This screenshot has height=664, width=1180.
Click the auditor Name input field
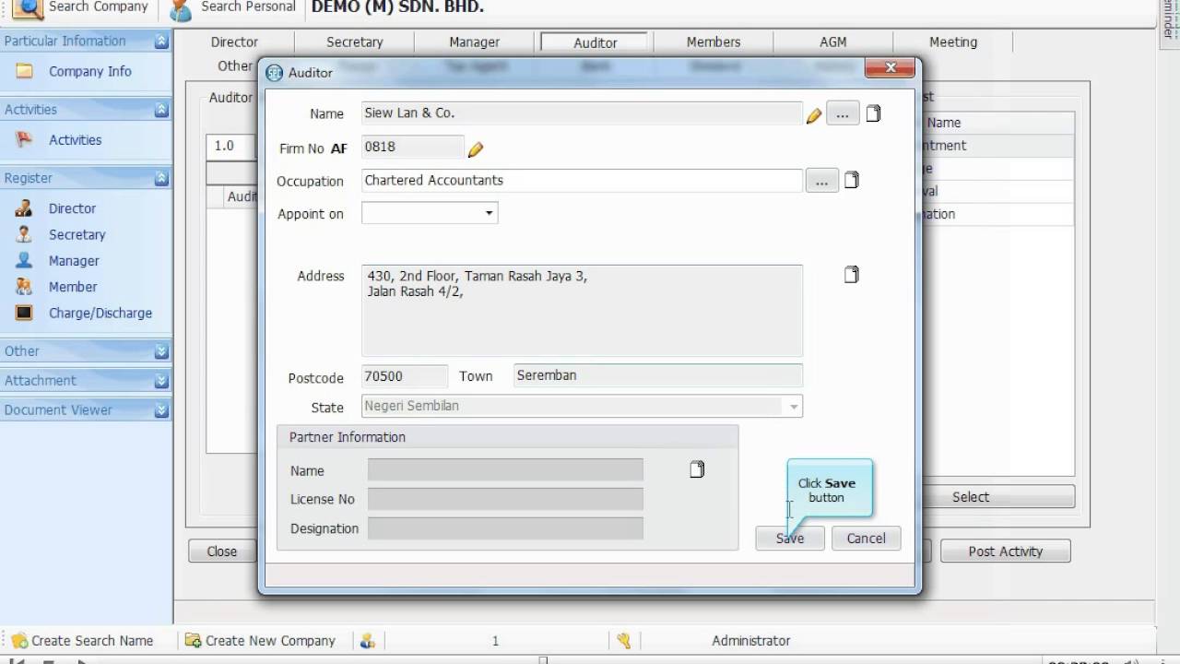click(x=582, y=113)
